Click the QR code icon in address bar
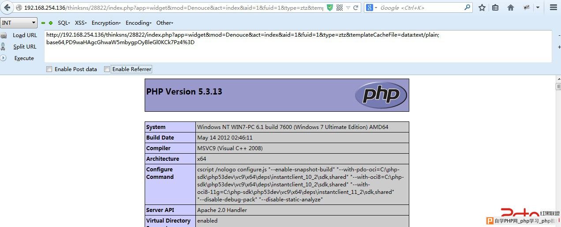The image size is (561, 227). pyautogui.click(x=339, y=8)
